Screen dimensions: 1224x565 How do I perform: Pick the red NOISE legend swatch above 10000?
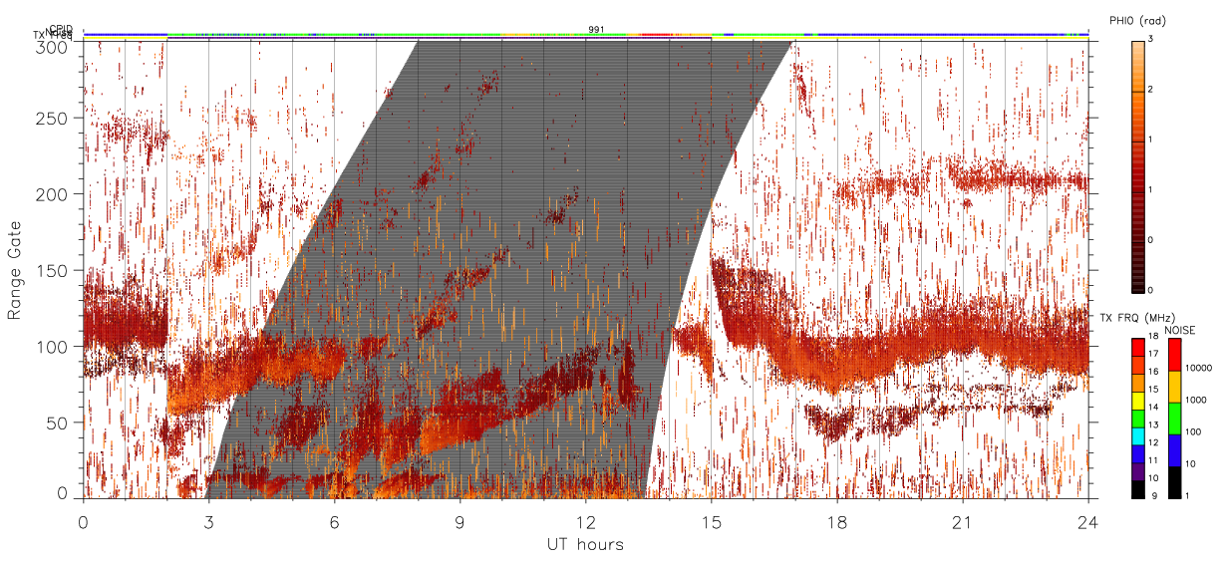click(1175, 355)
